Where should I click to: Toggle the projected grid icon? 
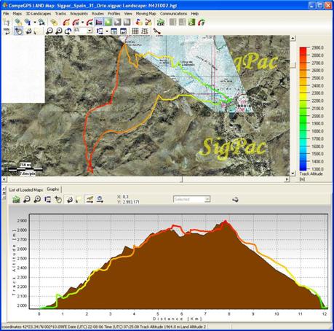(x=145, y=31)
